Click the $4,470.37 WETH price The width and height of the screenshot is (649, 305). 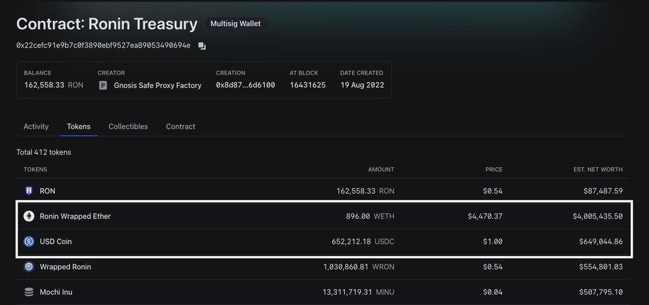tap(484, 216)
